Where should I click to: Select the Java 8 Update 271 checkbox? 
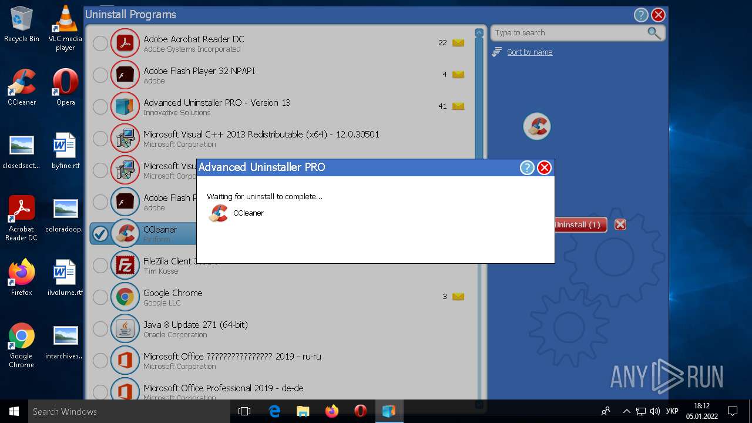click(x=100, y=328)
